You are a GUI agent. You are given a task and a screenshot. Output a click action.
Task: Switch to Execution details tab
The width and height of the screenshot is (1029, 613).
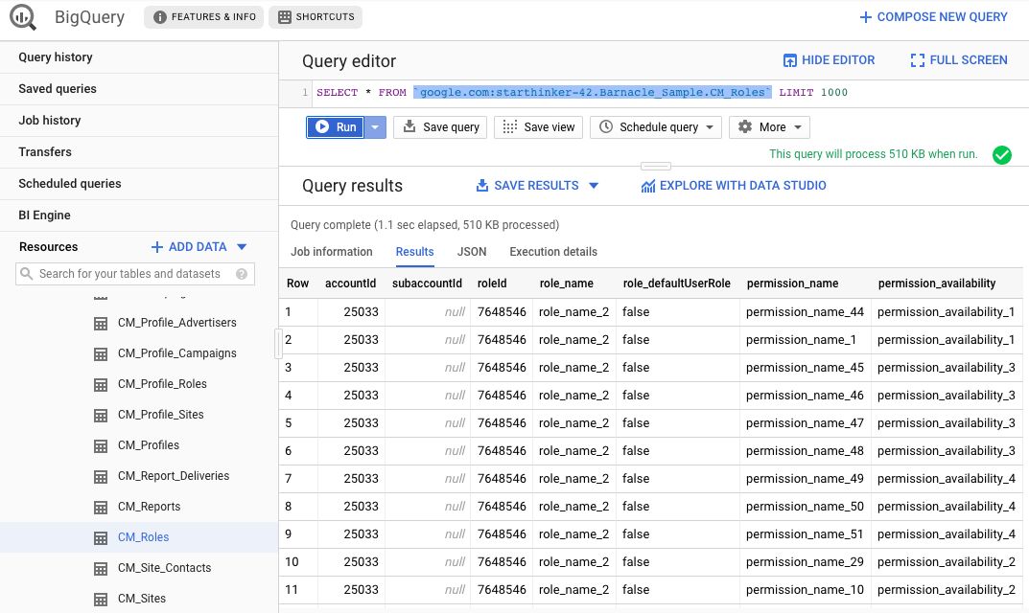[553, 252]
